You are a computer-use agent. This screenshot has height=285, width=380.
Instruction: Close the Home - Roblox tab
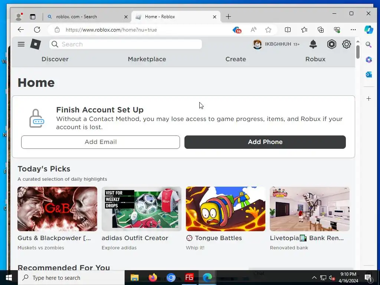[214, 17]
